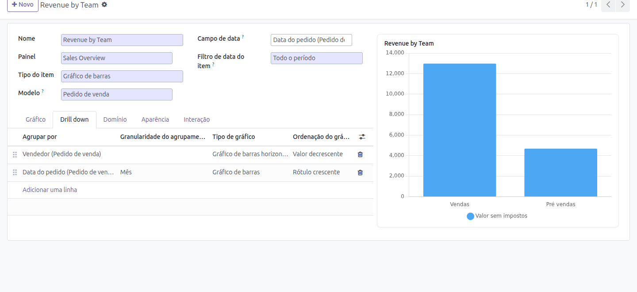
Task: Click the 1 / 1 pager counter
Action: [x=591, y=5]
